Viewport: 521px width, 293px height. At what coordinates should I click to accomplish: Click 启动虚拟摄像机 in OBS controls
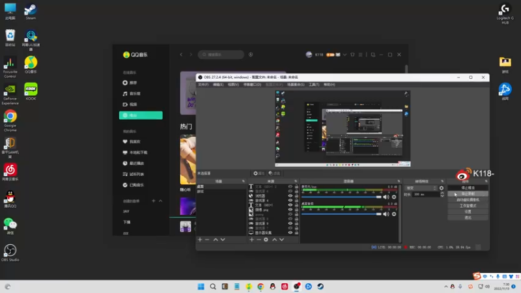pyautogui.click(x=468, y=200)
